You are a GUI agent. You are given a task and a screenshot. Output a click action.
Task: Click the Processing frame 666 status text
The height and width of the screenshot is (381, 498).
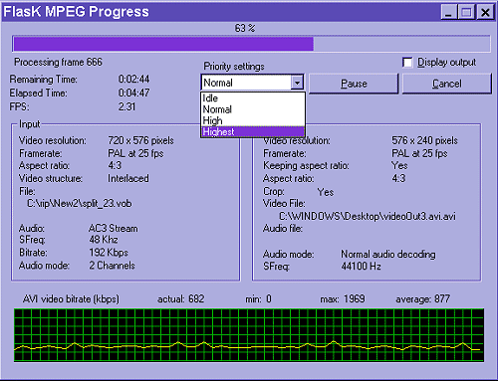58,62
